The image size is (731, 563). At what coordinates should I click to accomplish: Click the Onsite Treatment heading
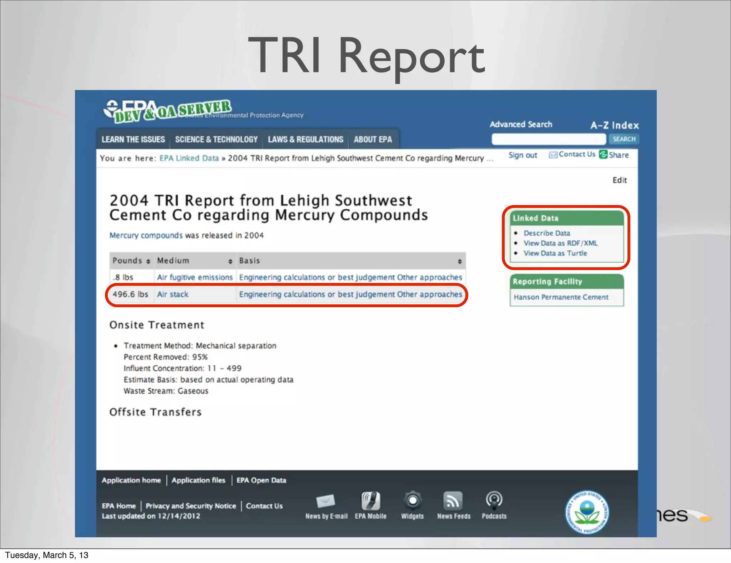[x=157, y=325]
